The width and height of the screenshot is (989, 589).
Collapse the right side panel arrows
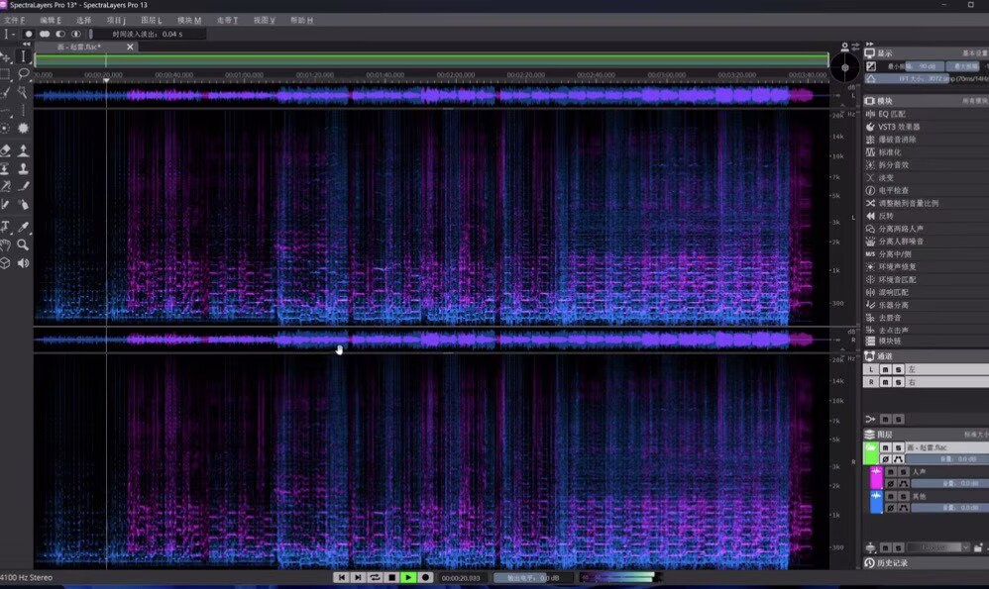coord(870,45)
